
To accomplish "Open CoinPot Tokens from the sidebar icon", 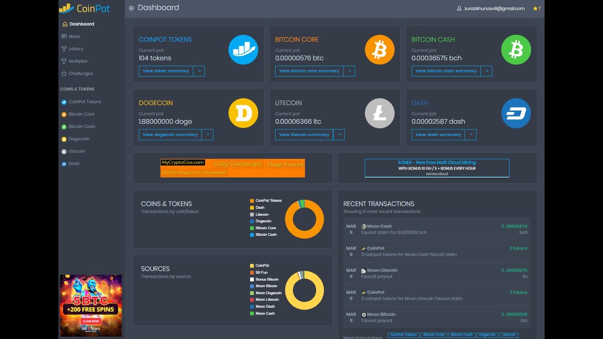I will [x=64, y=102].
